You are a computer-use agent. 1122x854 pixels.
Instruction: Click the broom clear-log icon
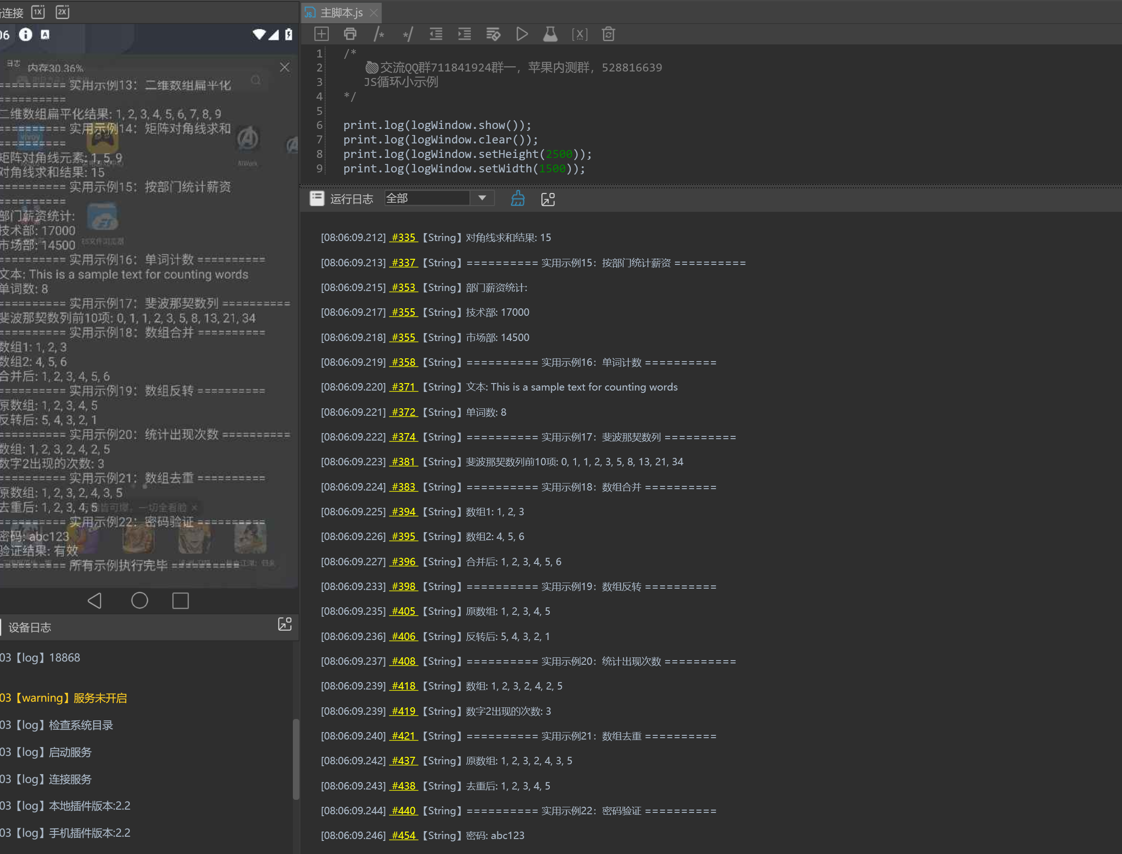coord(518,199)
